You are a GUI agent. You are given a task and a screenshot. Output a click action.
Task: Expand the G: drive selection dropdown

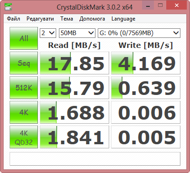point(139,33)
